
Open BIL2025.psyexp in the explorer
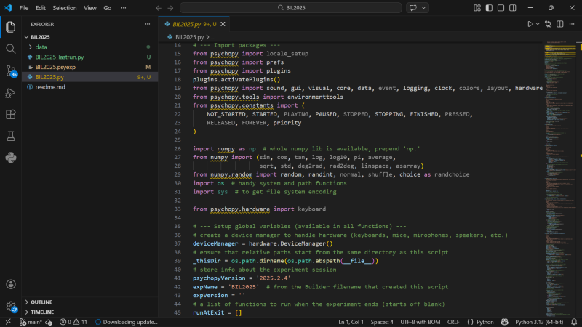pyautogui.click(x=89, y=67)
